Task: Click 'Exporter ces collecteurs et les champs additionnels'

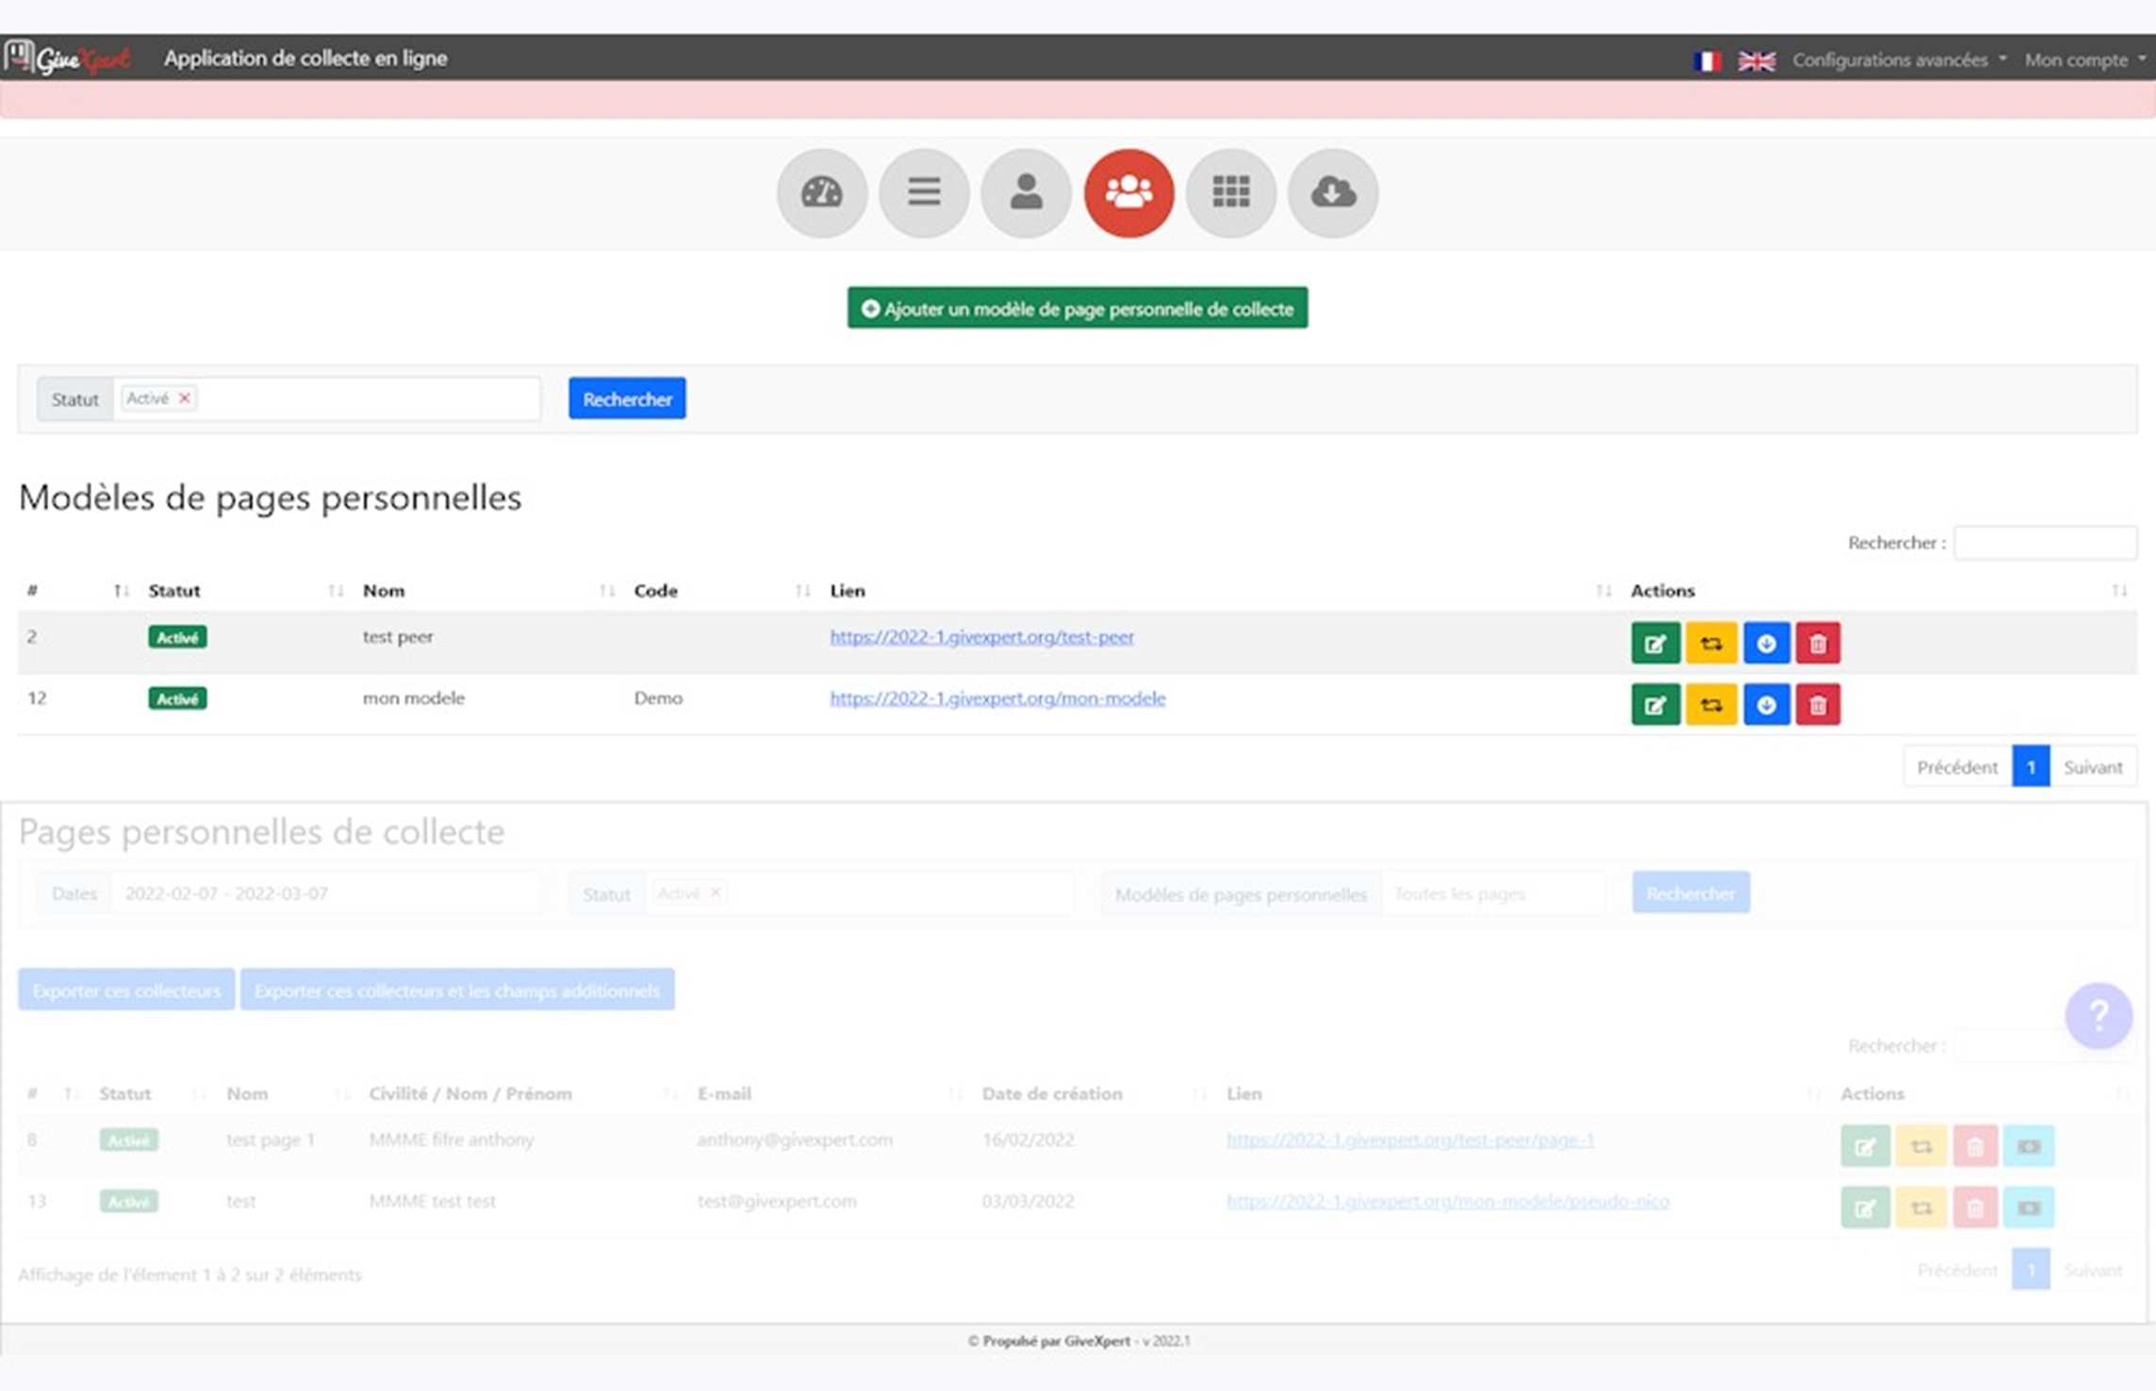Action: point(457,990)
